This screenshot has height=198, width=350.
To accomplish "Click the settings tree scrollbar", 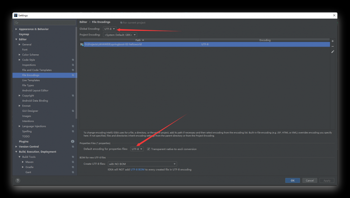I will tap(76, 74).
